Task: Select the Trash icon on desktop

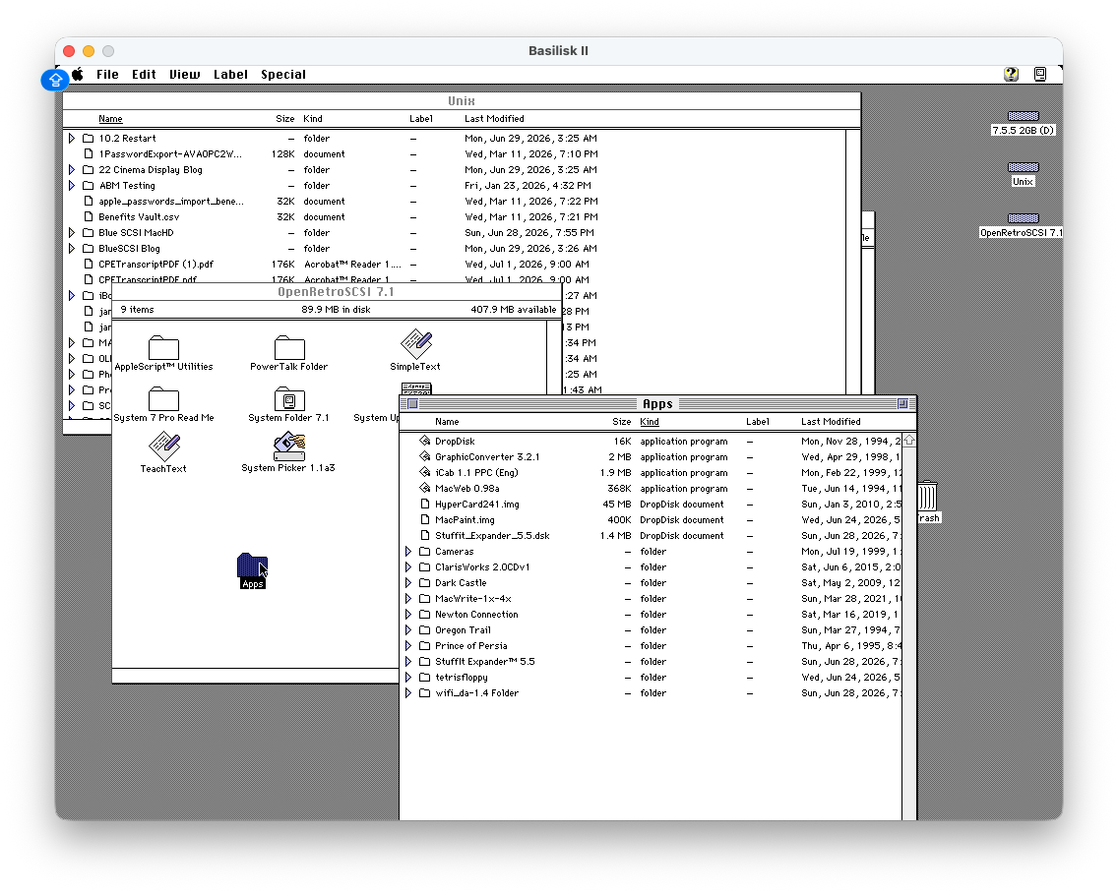Action: 928,497
